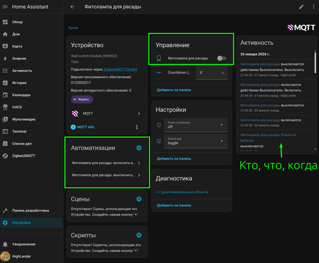This screenshot has height=263, width=319.
Task: Click the MQTT info button
Action: [82, 127]
